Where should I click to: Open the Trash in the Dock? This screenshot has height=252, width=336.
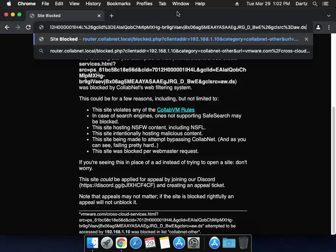243,243
